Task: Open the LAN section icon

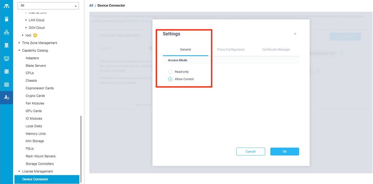Action: (7, 32)
